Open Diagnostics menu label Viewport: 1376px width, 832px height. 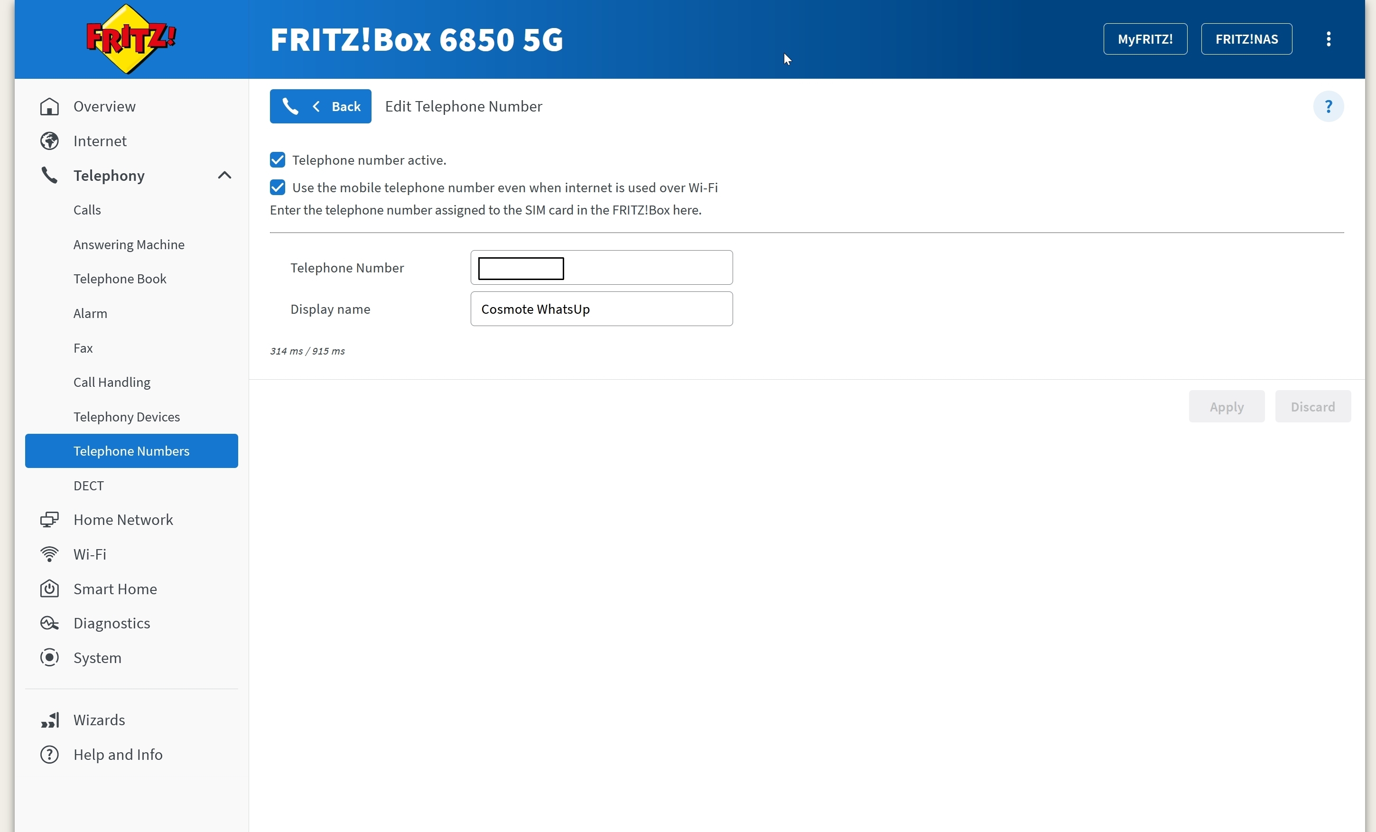click(112, 623)
